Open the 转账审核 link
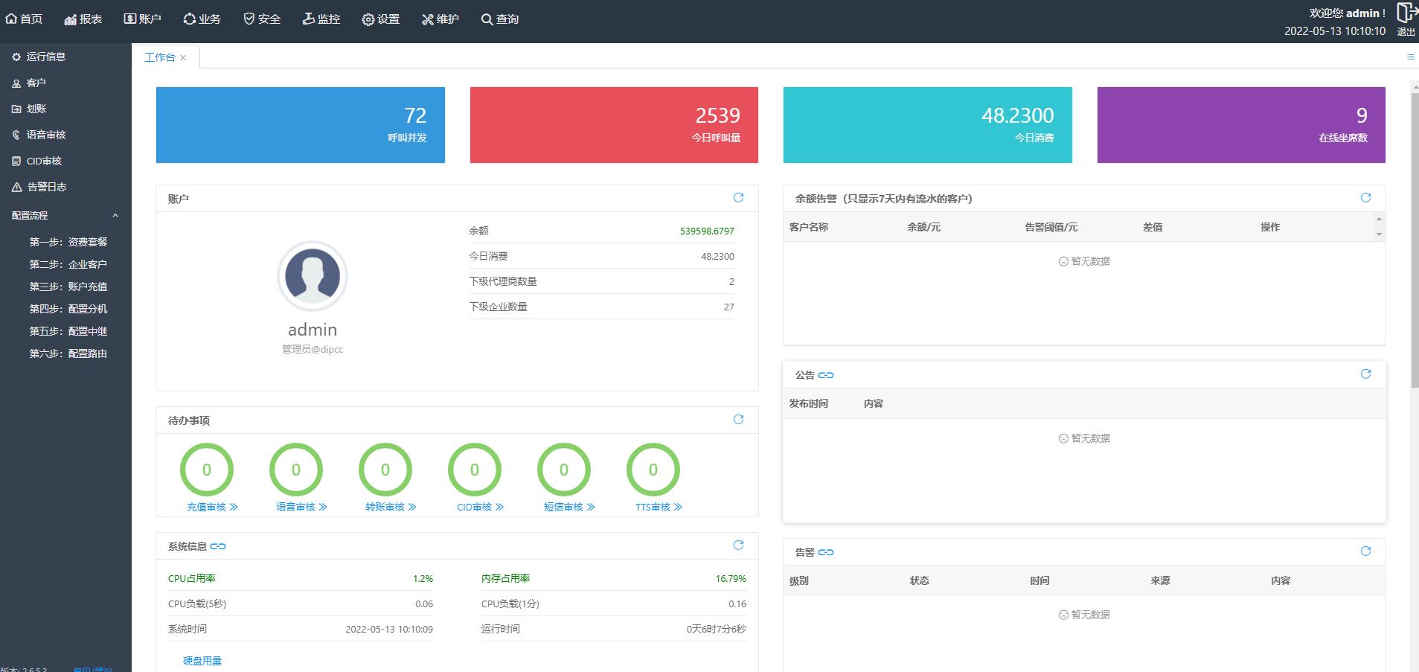Screen dimensions: 1419x672 pyautogui.click(x=391, y=507)
